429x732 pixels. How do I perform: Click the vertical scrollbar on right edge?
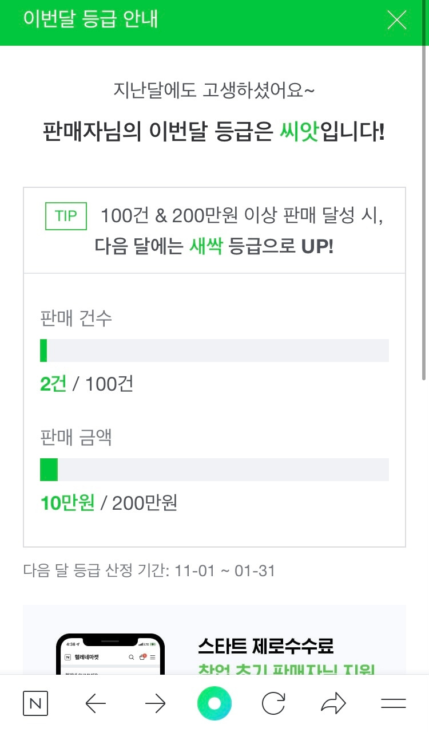pyautogui.click(x=424, y=229)
